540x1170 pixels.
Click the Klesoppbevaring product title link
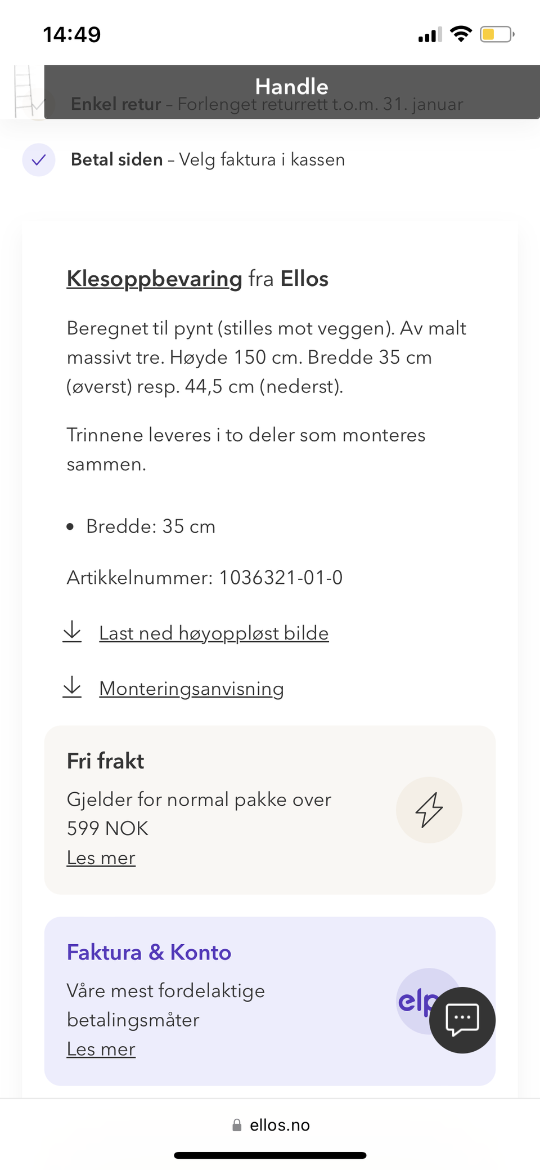pos(153,279)
